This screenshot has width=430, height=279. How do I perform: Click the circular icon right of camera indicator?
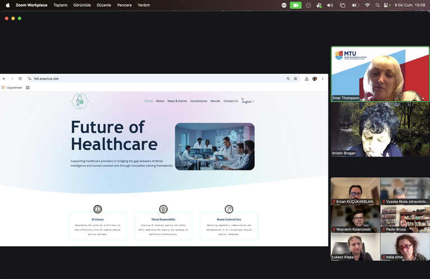pos(308,5)
